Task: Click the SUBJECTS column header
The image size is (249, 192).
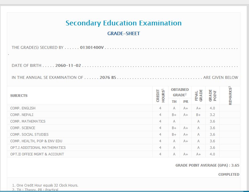Action: 19,96
